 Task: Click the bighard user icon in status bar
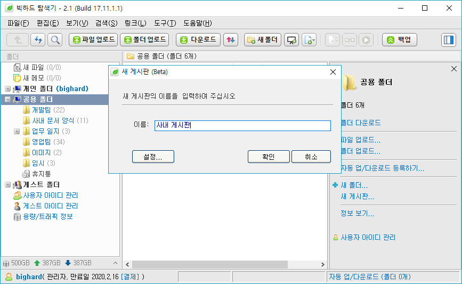click(9, 277)
